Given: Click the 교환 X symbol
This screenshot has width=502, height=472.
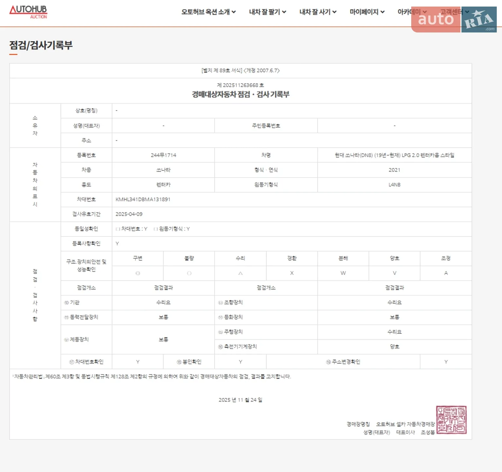Looking at the screenshot, I should (292, 273).
